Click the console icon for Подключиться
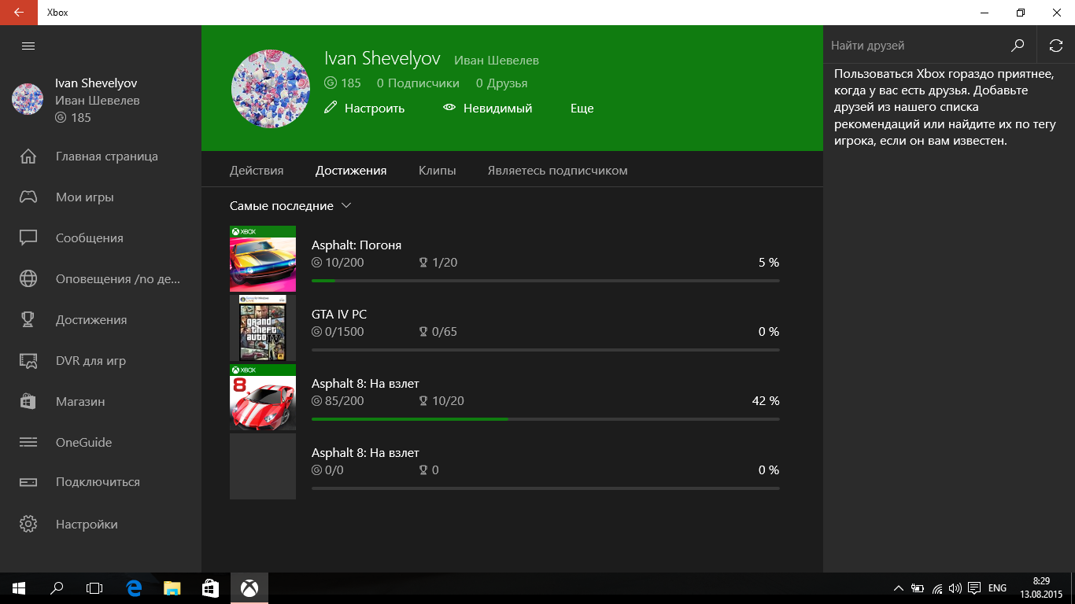The height and width of the screenshot is (604, 1075). click(x=28, y=482)
